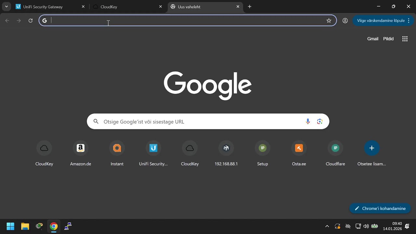The height and width of the screenshot is (234, 416).
Task: Click the sync update tray icon
Action: [337, 226]
